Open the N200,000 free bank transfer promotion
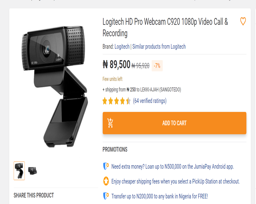This screenshot has height=204, width=256. click(x=160, y=196)
